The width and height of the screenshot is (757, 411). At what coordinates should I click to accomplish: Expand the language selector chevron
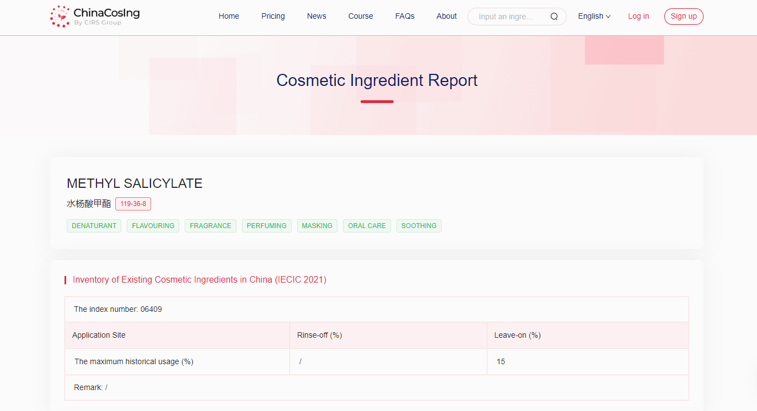[x=608, y=17]
